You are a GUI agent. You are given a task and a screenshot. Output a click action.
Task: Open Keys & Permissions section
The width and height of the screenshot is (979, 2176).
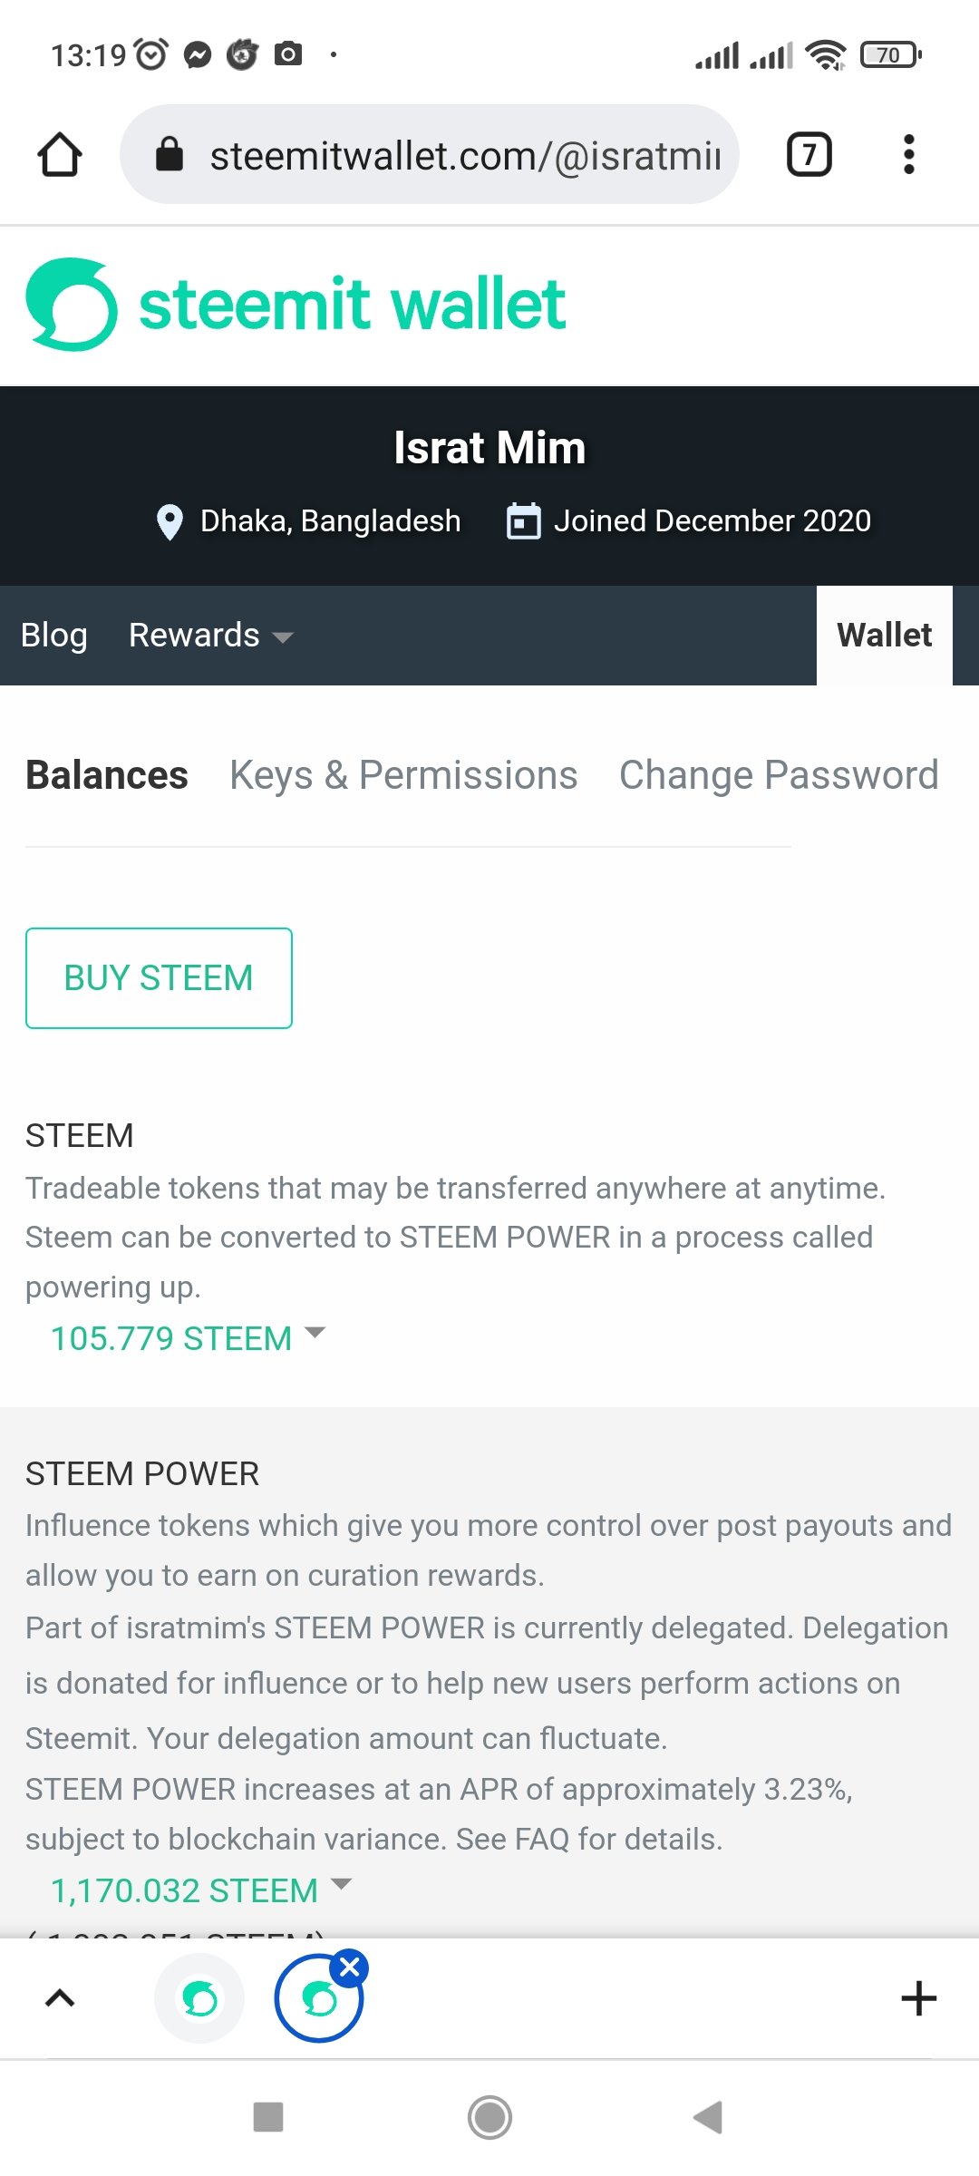tap(403, 775)
